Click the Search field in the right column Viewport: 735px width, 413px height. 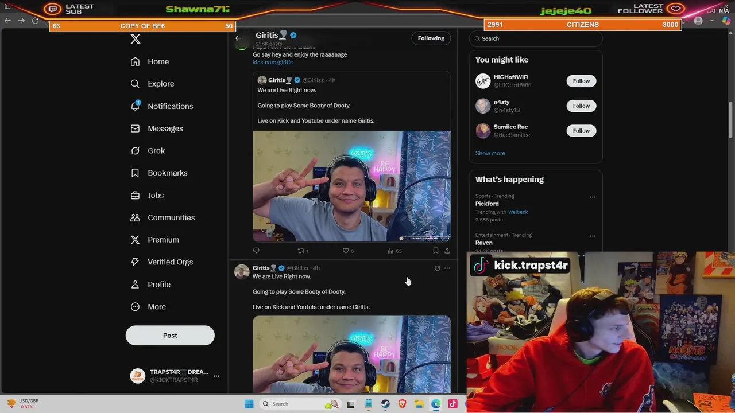pos(536,38)
